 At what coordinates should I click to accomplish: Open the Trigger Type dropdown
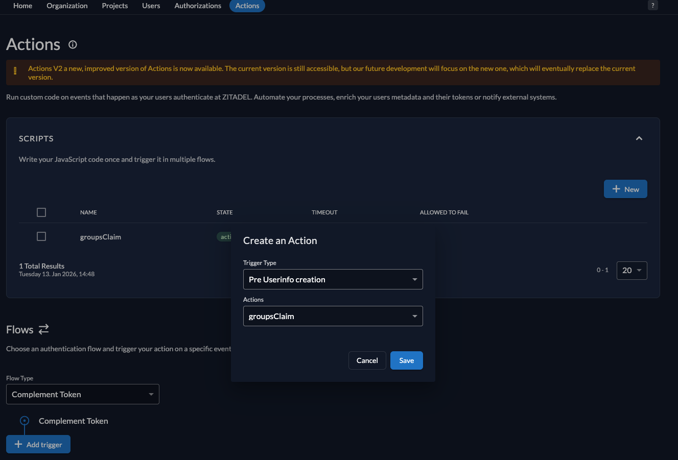click(x=333, y=279)
